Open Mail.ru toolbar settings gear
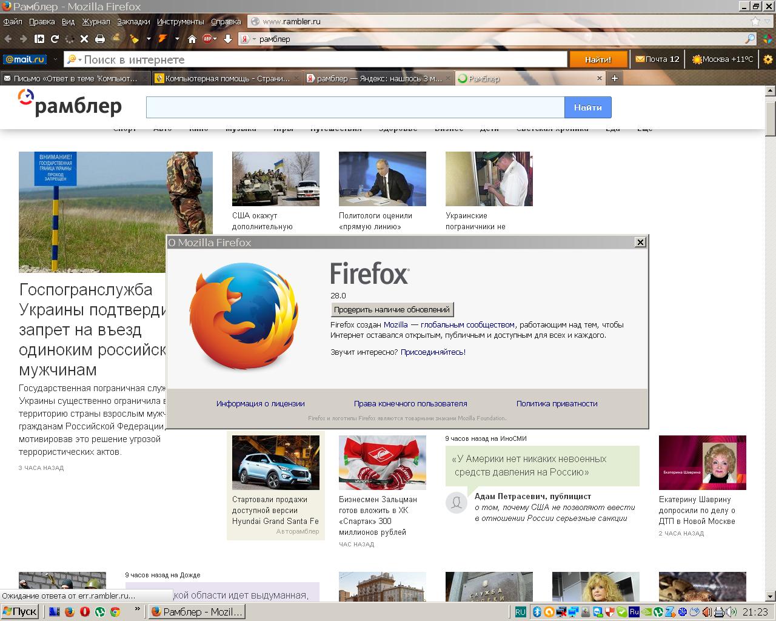The image size is (776, 621). tap(768, 59)
